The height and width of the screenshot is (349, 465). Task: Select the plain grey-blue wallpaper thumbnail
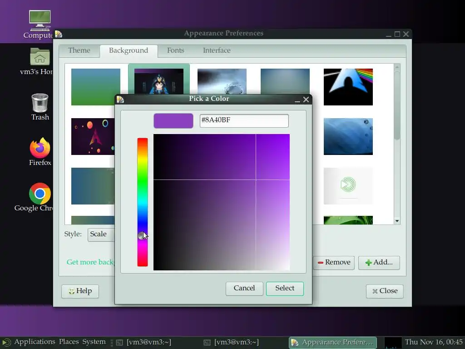[285, 81]
